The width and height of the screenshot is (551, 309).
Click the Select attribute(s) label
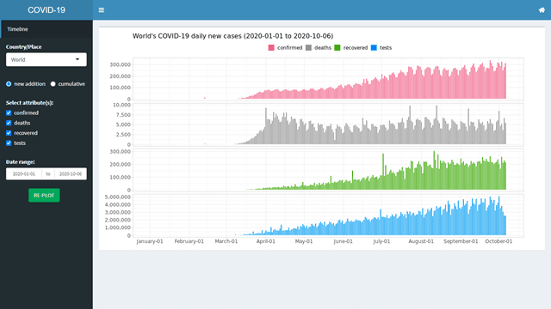tap(29, 103)
